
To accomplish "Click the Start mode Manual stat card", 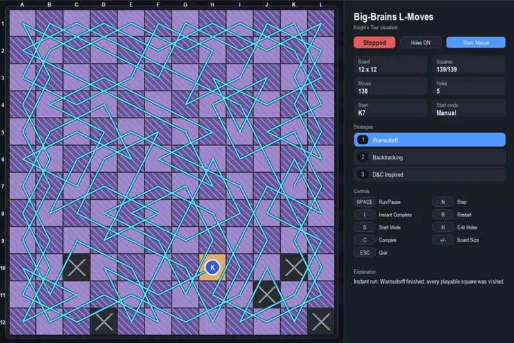I will [x=469, y=109].
